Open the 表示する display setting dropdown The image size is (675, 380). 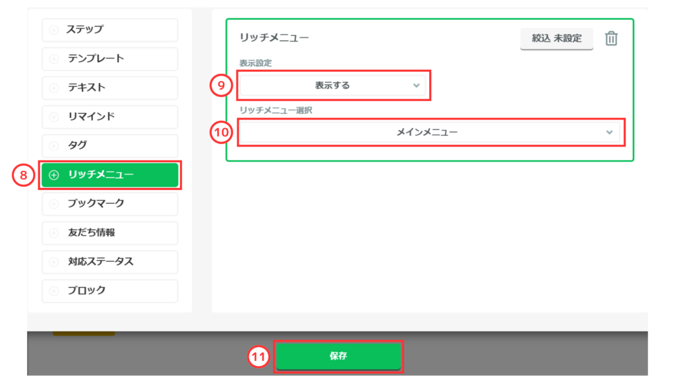coord(332,85)
